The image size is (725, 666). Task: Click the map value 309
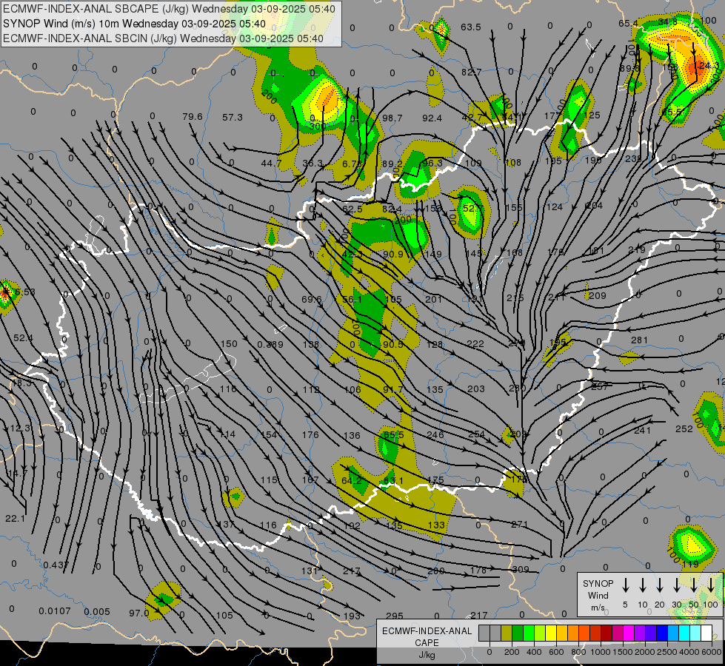pyautogui.click(x=520, y=569)
